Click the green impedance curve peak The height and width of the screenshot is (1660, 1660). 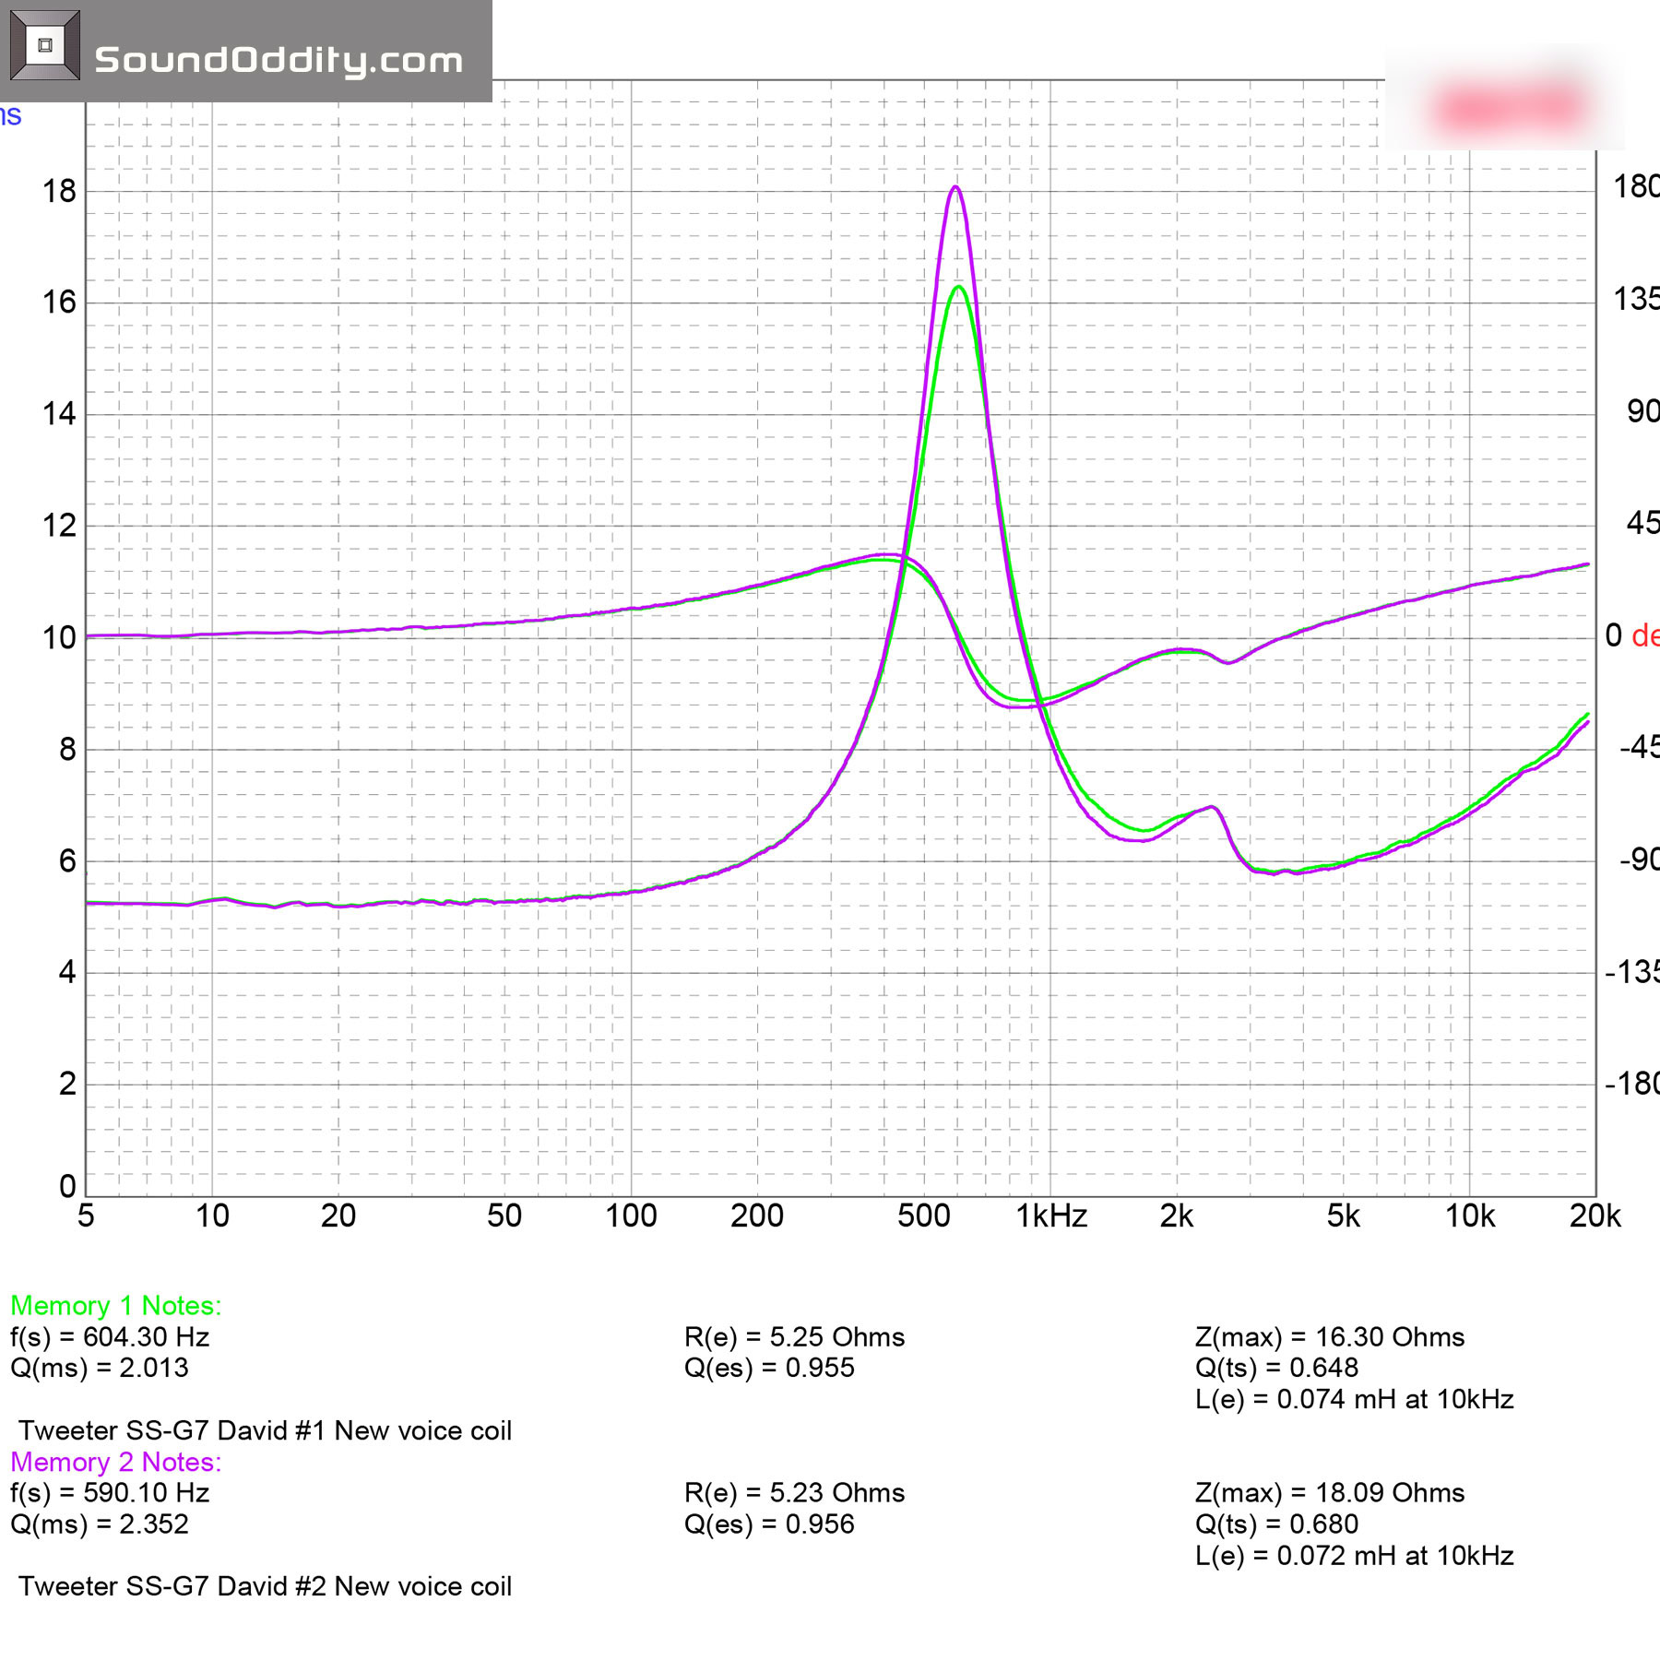pos(959,288)
